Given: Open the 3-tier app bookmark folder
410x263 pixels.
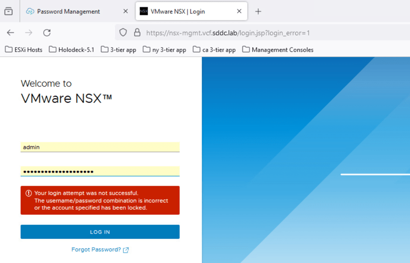Looking at the screenshot, I should [x=119, y=50].
